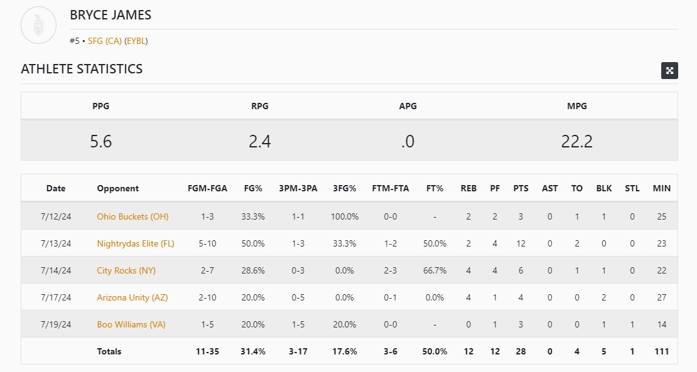Click the team logo avatar image

coord(39,26)
